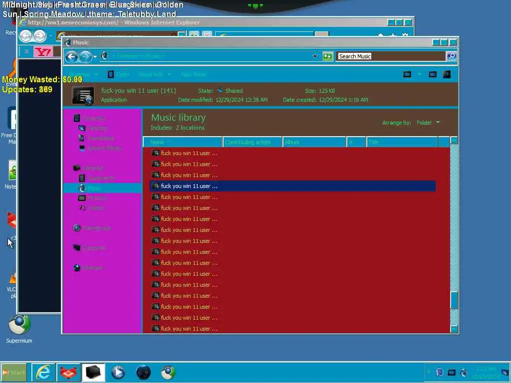
Task: Select Favorites in the navigation pane
Action: pos(94,118)
